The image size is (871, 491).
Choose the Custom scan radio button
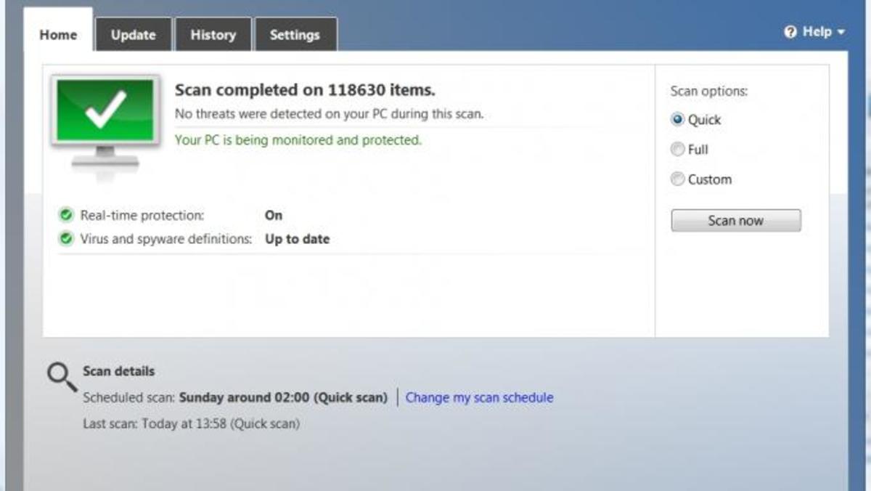[x=678, y=179]
